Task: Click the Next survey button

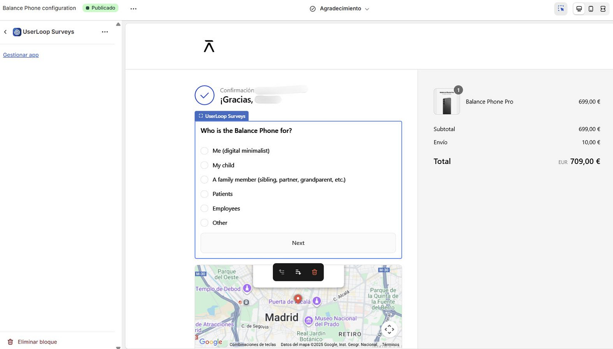Action: click(x=298, y=243)
